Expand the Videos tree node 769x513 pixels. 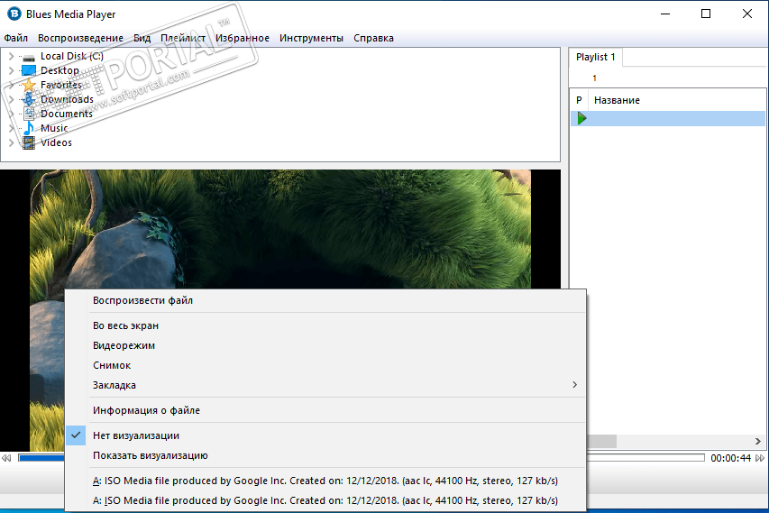tap(12, 142)
